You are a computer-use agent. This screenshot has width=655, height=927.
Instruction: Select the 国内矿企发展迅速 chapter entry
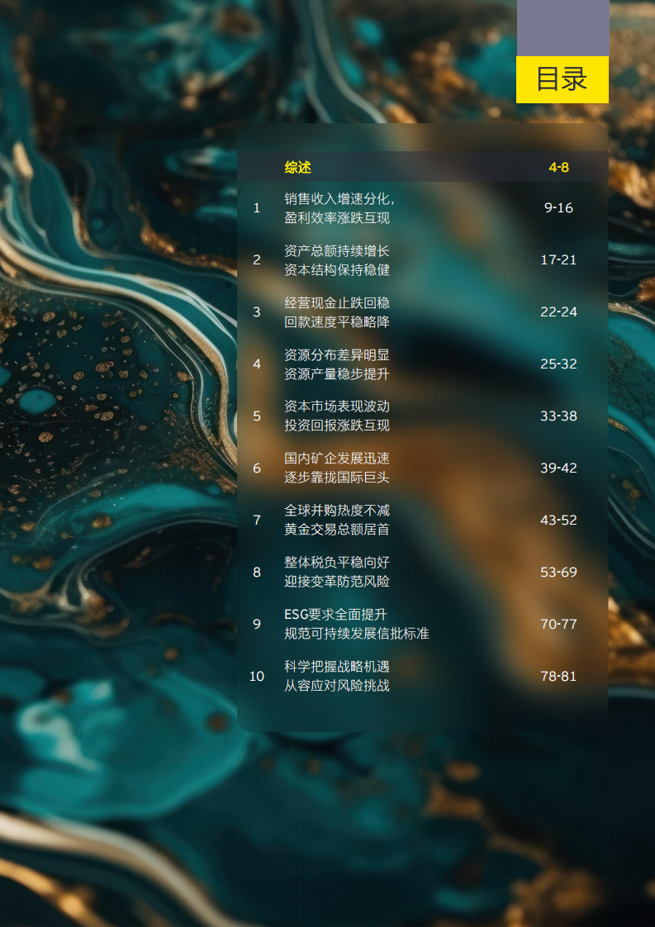click(336, 468)
